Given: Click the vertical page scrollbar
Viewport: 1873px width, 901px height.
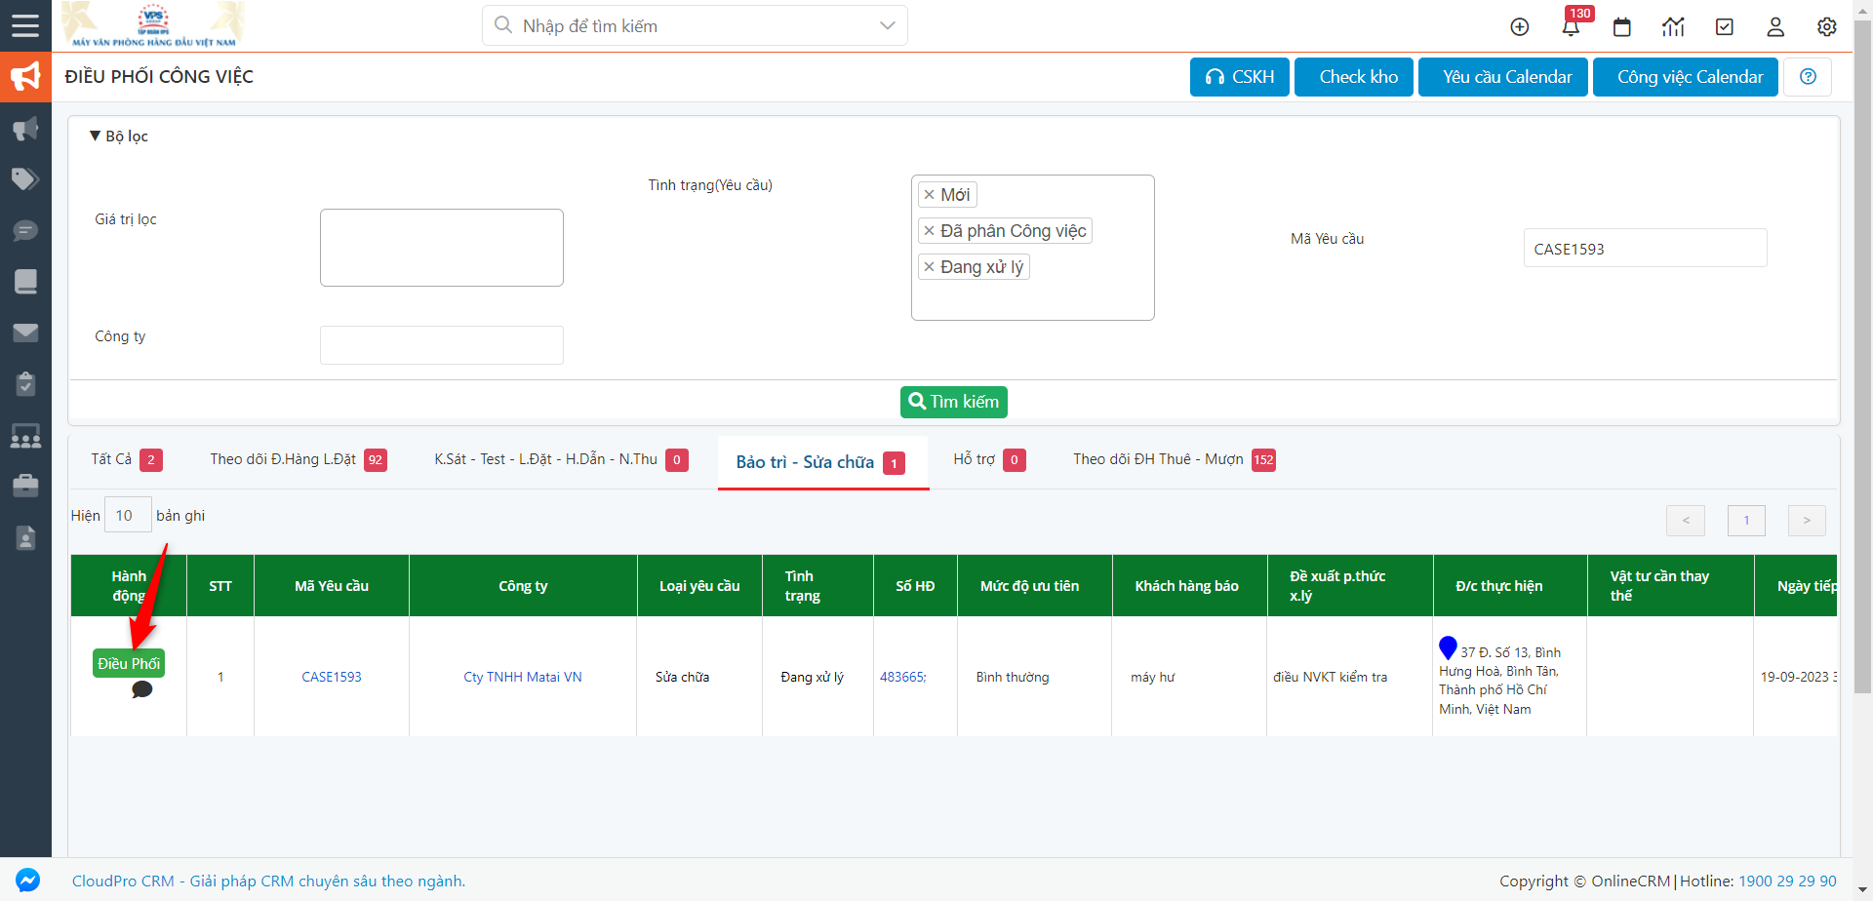Looking at the screenshot, I should point(1862,356).
